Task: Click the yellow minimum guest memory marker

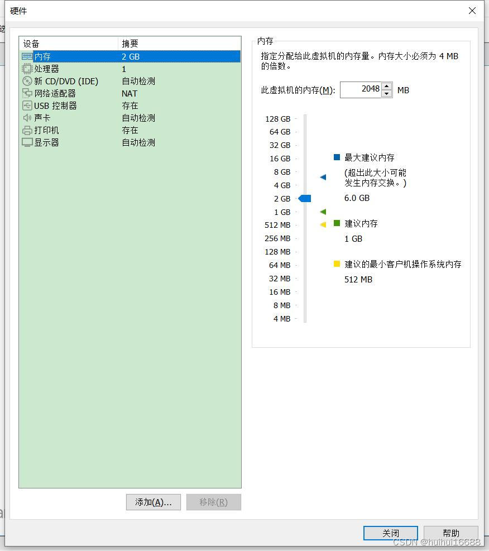Action: (x=323, y=224)
